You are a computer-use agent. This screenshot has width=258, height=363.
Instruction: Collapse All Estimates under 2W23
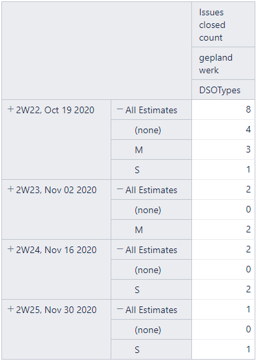point(120,189)
